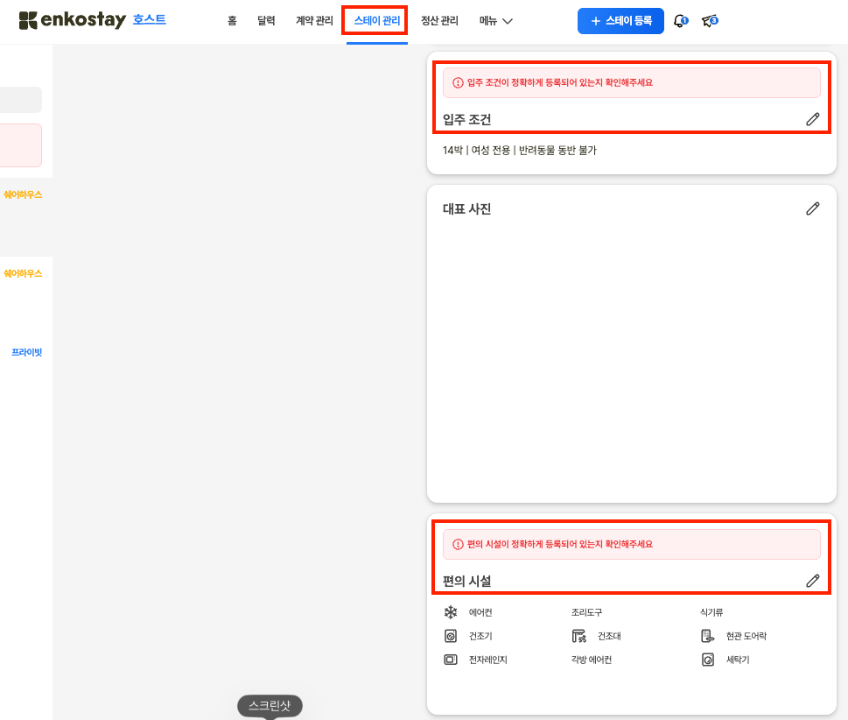The width and height of the screenshot is (848, 720).
Task: Expand the 메뉴 dropdown
Action: (x=496, y=21)
